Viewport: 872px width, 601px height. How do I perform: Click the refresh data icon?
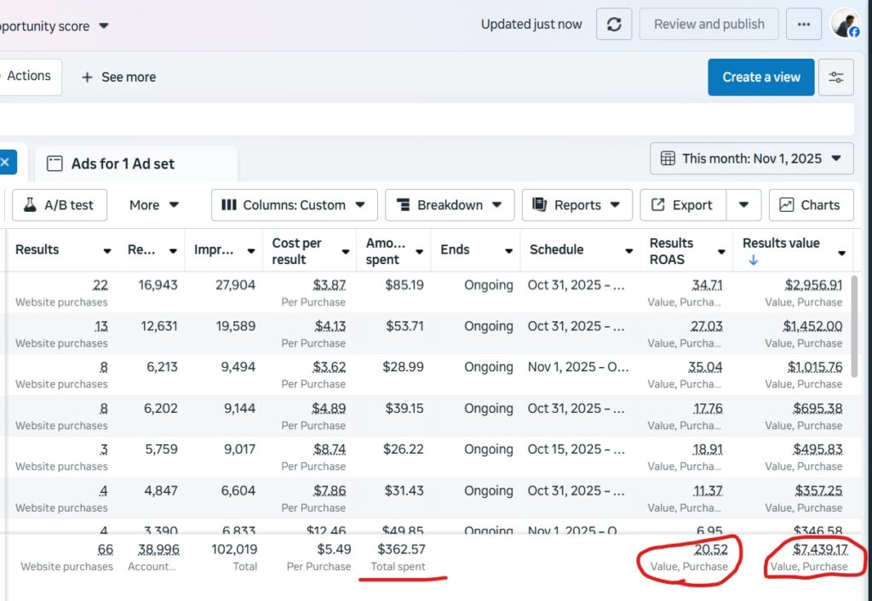coord(613,25)
